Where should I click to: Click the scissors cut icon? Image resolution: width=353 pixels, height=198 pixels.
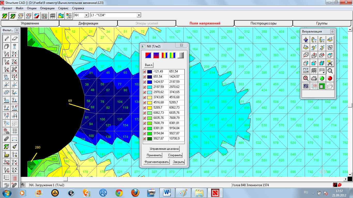tap(330, 63)
